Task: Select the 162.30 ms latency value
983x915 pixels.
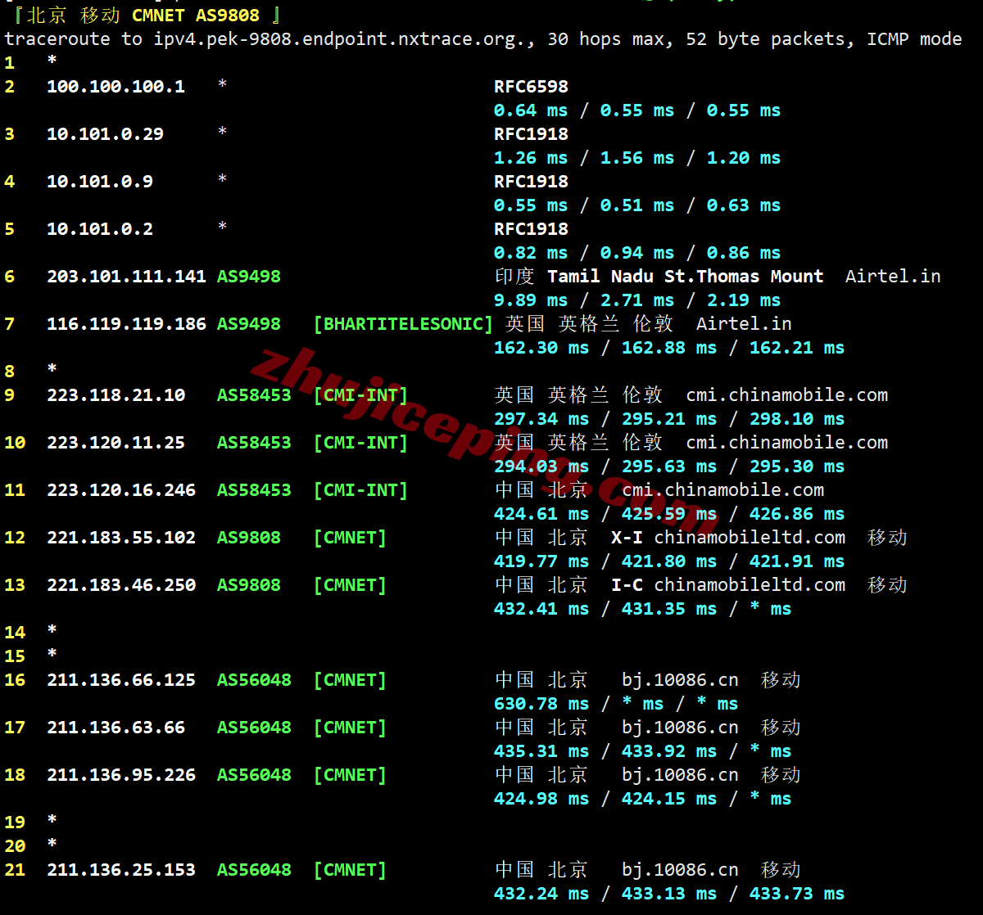Action: pos(541,348)
